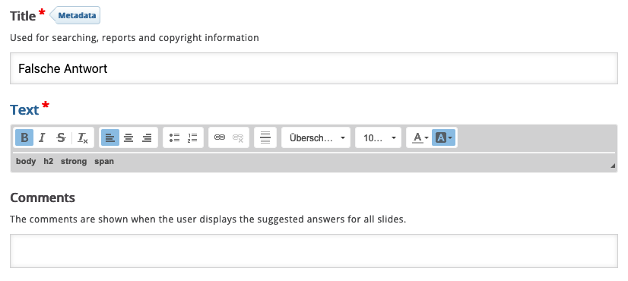Click the Insert Link icon

220,137
